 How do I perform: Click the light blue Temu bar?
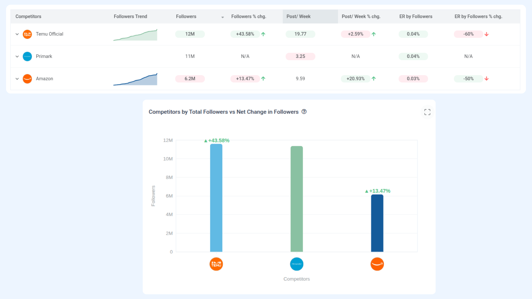[x=216, y=198]
